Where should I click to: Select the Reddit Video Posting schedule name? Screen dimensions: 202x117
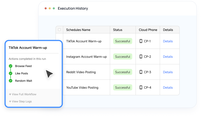coord(81,72)
